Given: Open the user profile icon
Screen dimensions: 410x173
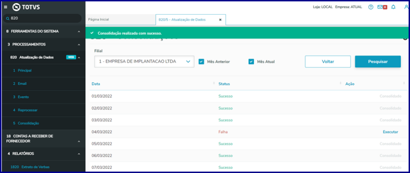Looking at the screenshot, I should point(406,7).
